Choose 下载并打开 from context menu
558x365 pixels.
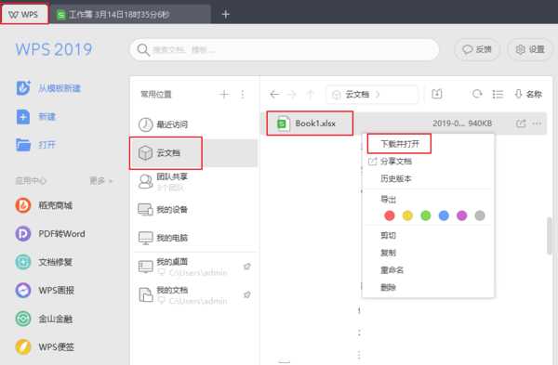click(x=399, y=144)
